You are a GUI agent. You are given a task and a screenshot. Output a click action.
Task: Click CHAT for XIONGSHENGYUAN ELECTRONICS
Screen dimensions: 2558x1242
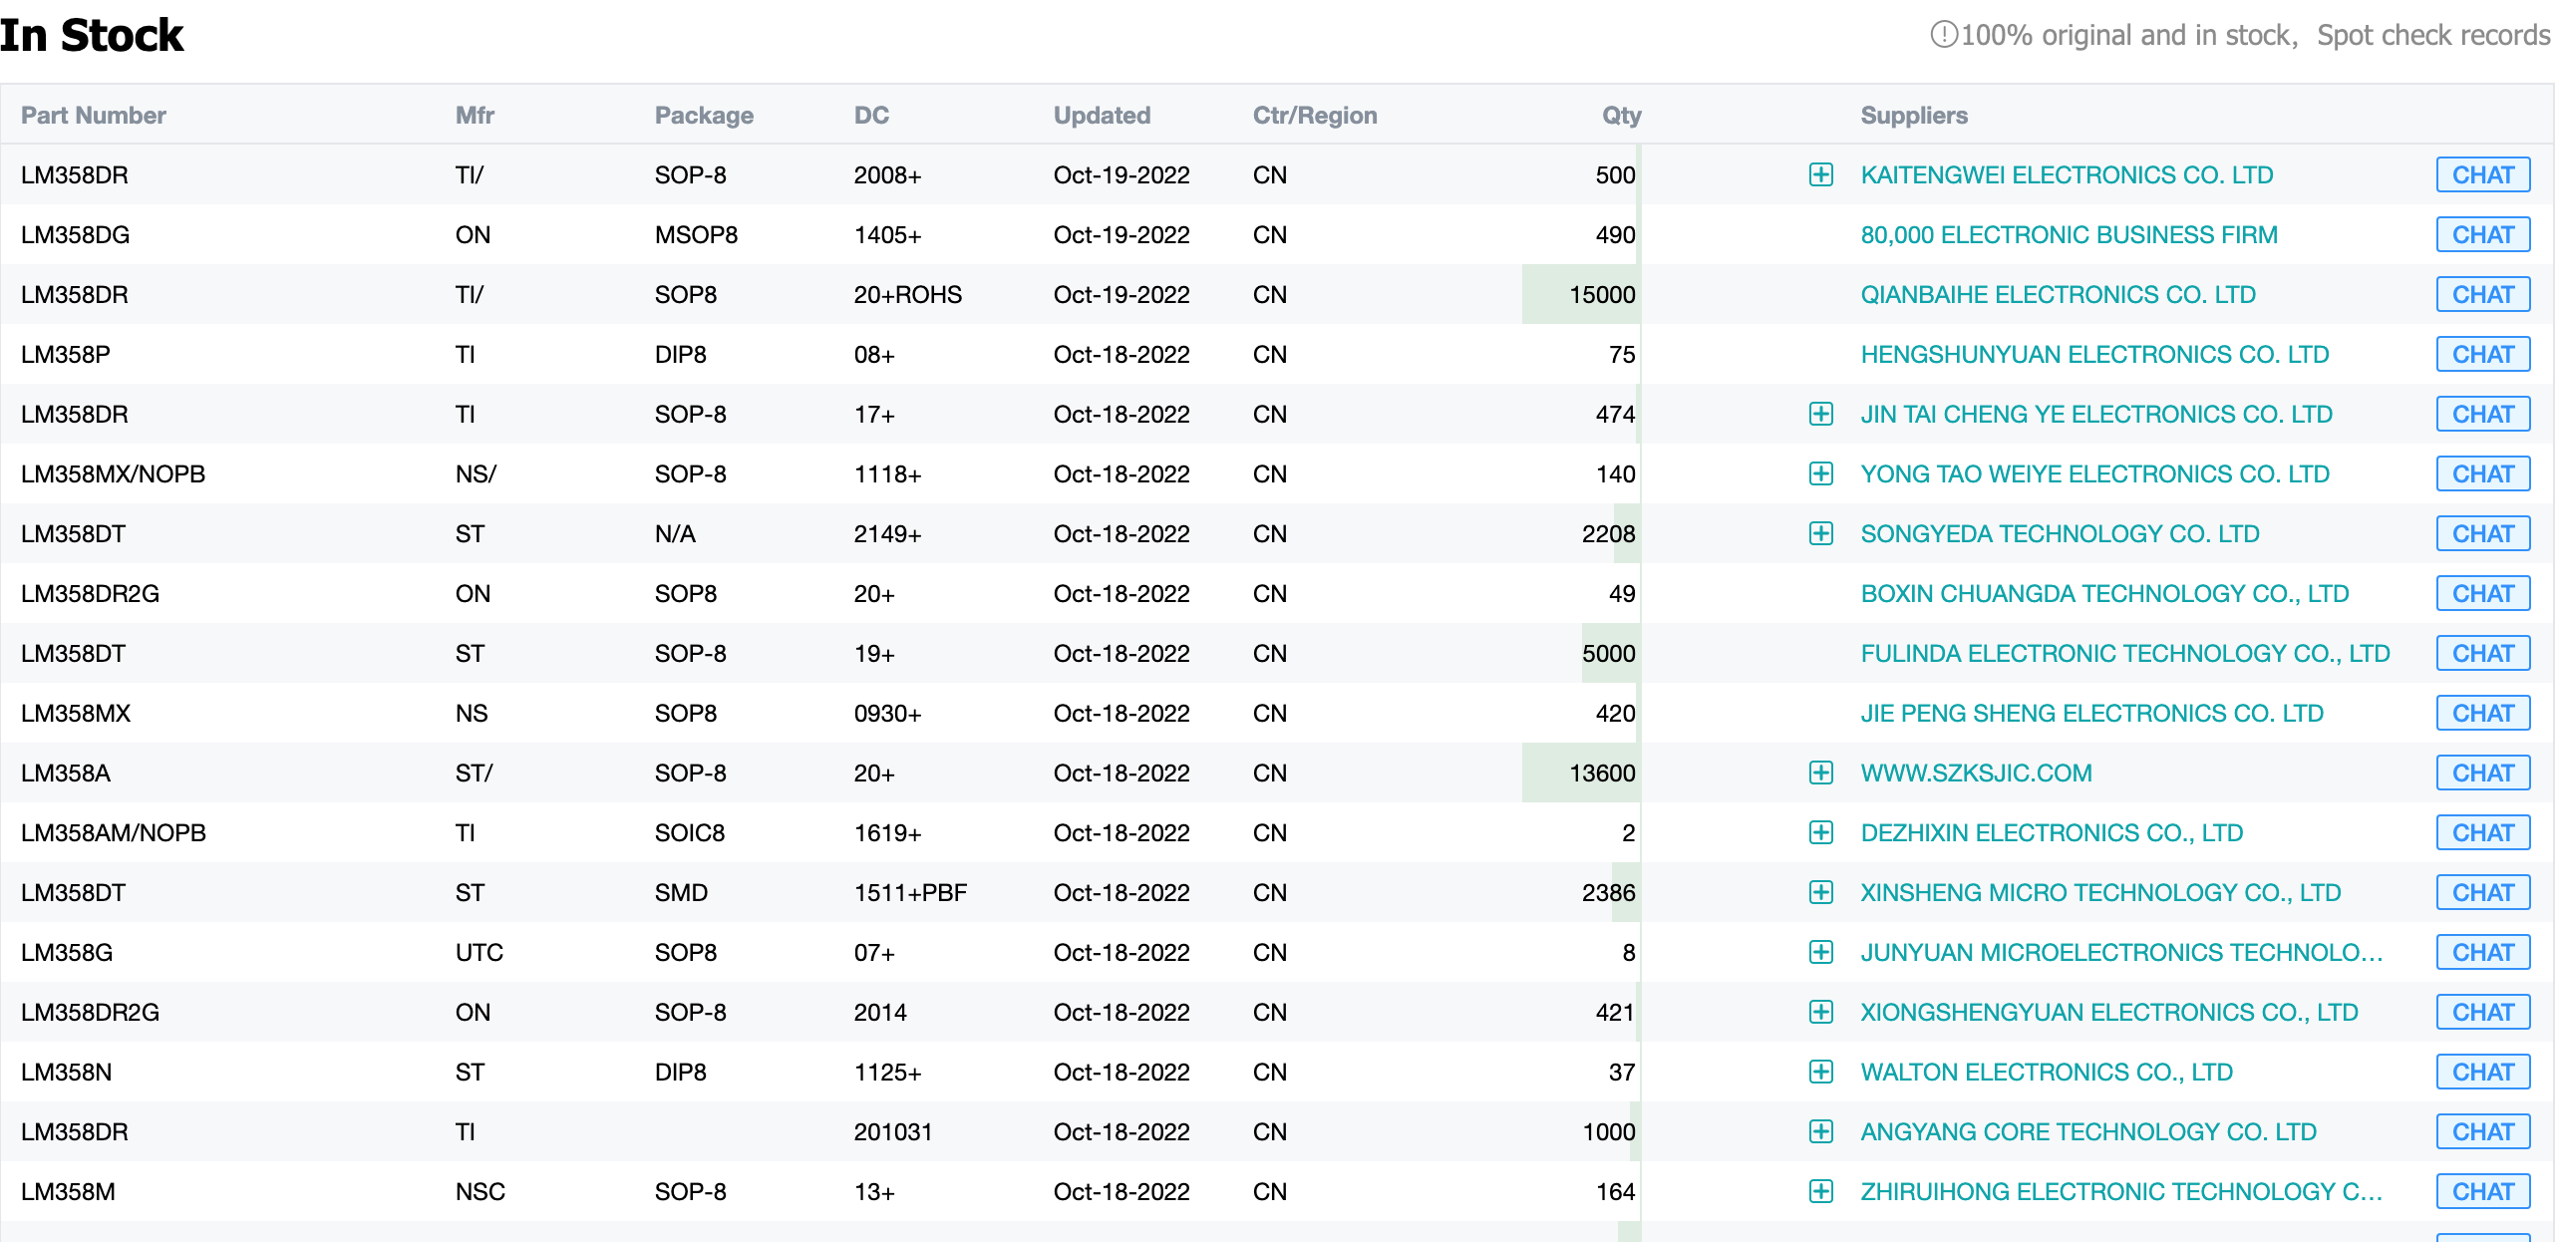point(2482,1012)
